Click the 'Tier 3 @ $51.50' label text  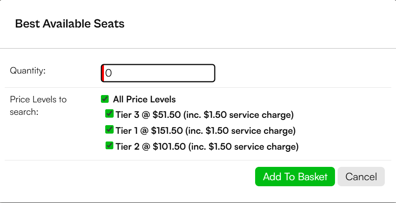click(148, 115)
